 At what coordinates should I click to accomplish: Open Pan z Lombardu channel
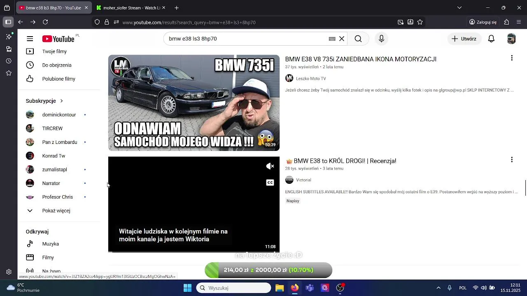pos(59,142)
